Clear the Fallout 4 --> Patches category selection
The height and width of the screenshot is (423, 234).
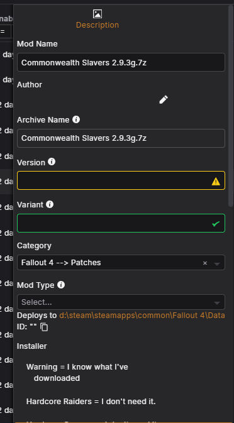pos(205,263)
